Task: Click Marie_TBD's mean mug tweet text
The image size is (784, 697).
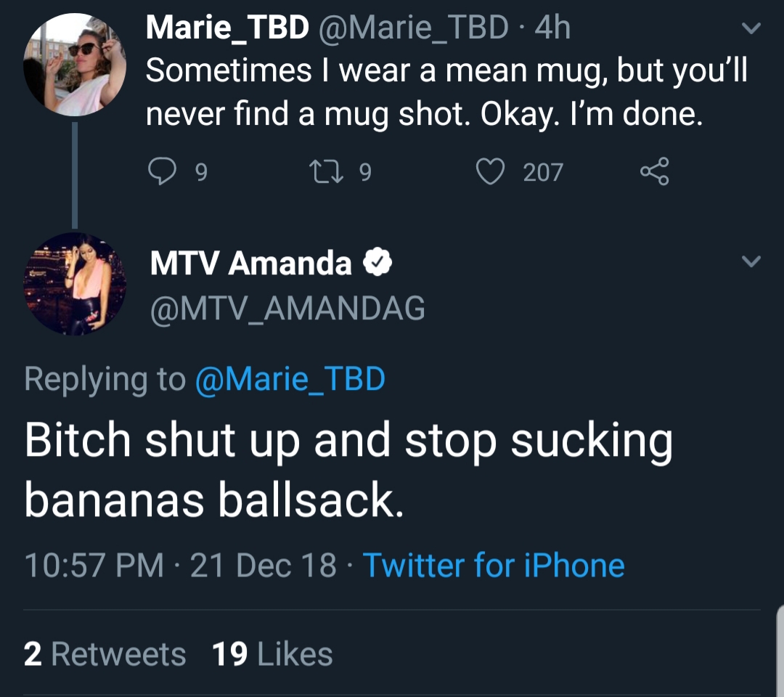Action: click(446, 92)
